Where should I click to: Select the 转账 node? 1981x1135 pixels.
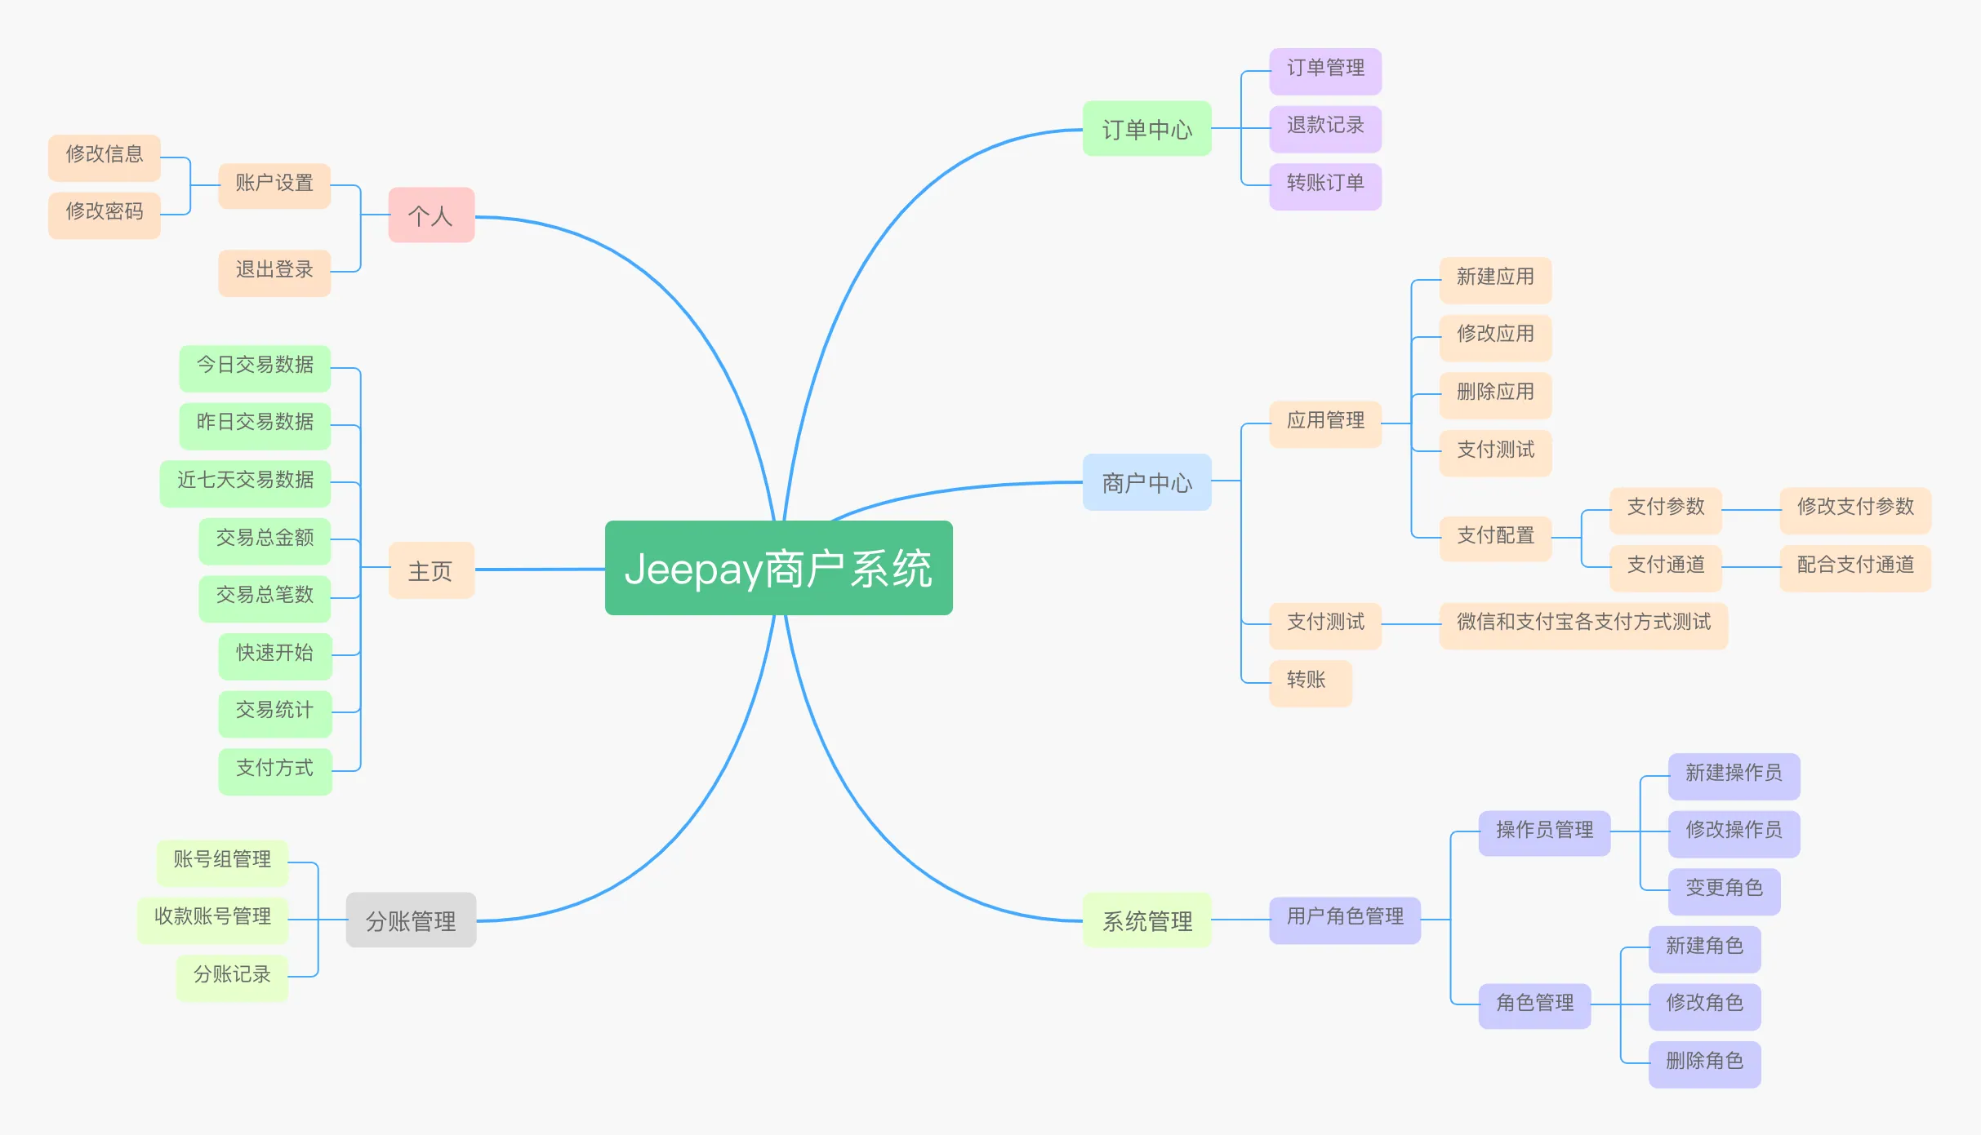pos(1310,683)
